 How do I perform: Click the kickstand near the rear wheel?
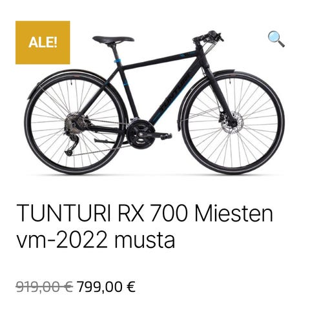click(105, 141)
